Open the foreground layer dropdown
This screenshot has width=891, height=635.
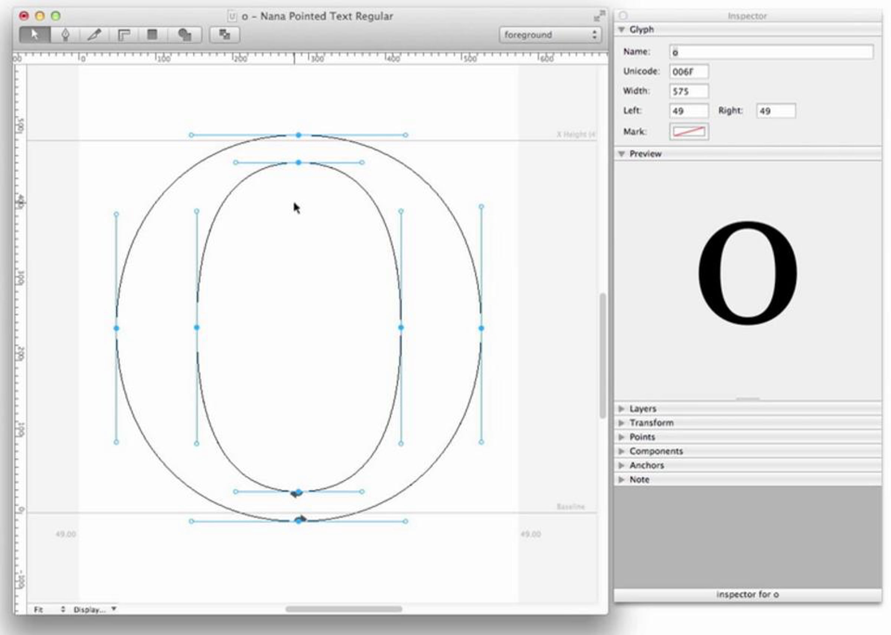point(550,35)
